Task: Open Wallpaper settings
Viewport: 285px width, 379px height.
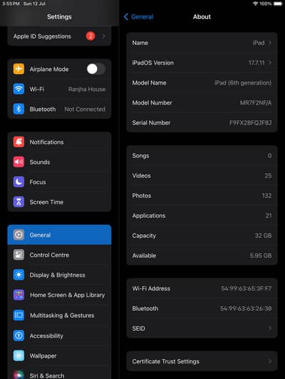Action: click(x=59, y=356)
